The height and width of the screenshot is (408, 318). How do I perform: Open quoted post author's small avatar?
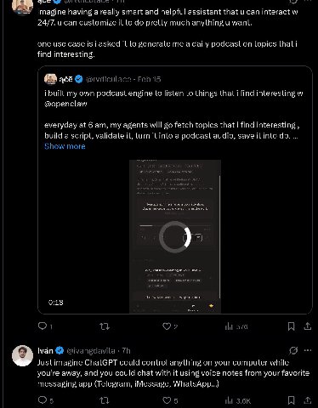[50, 79]
